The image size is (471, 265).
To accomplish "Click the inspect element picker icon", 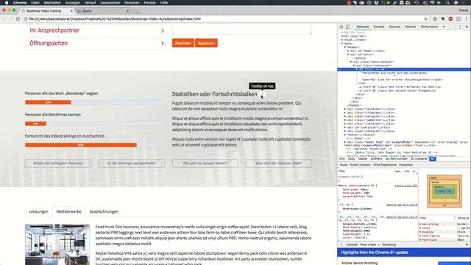I will (341, 26).
